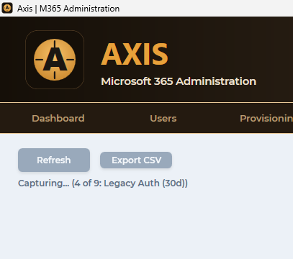Click blank title bar area right of title
Screen dimensions: 293x259
(207, 9)
